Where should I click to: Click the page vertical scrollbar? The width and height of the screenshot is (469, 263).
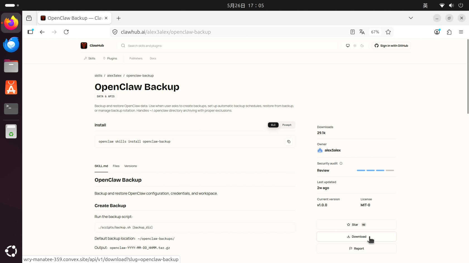point(468,77)
